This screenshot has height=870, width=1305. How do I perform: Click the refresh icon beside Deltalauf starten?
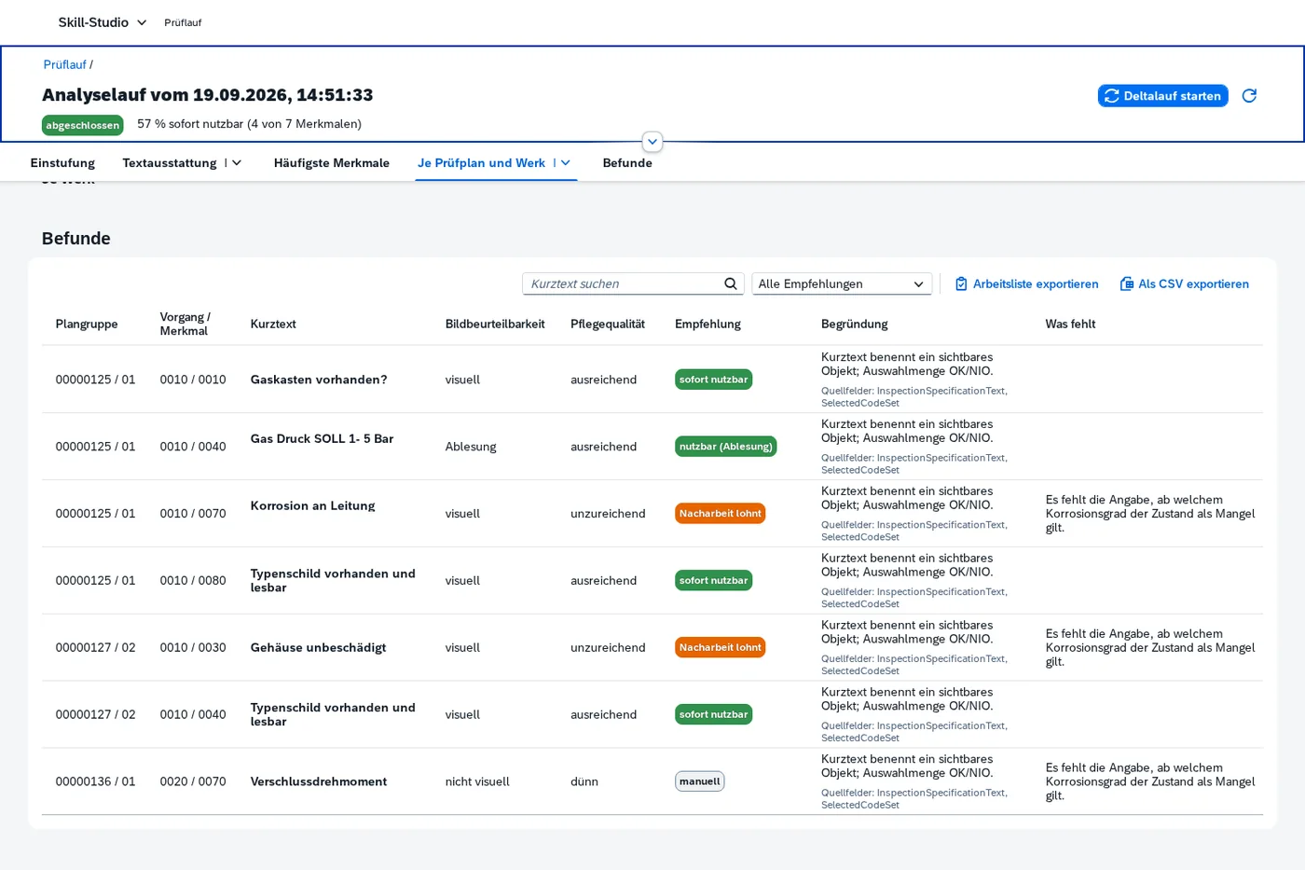[x=1249, y=95]
